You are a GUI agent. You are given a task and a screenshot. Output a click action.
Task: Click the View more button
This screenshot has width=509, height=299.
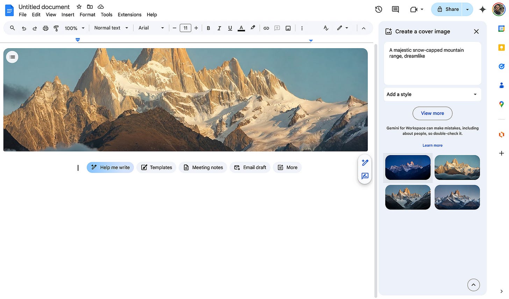[x=432, y=113]
